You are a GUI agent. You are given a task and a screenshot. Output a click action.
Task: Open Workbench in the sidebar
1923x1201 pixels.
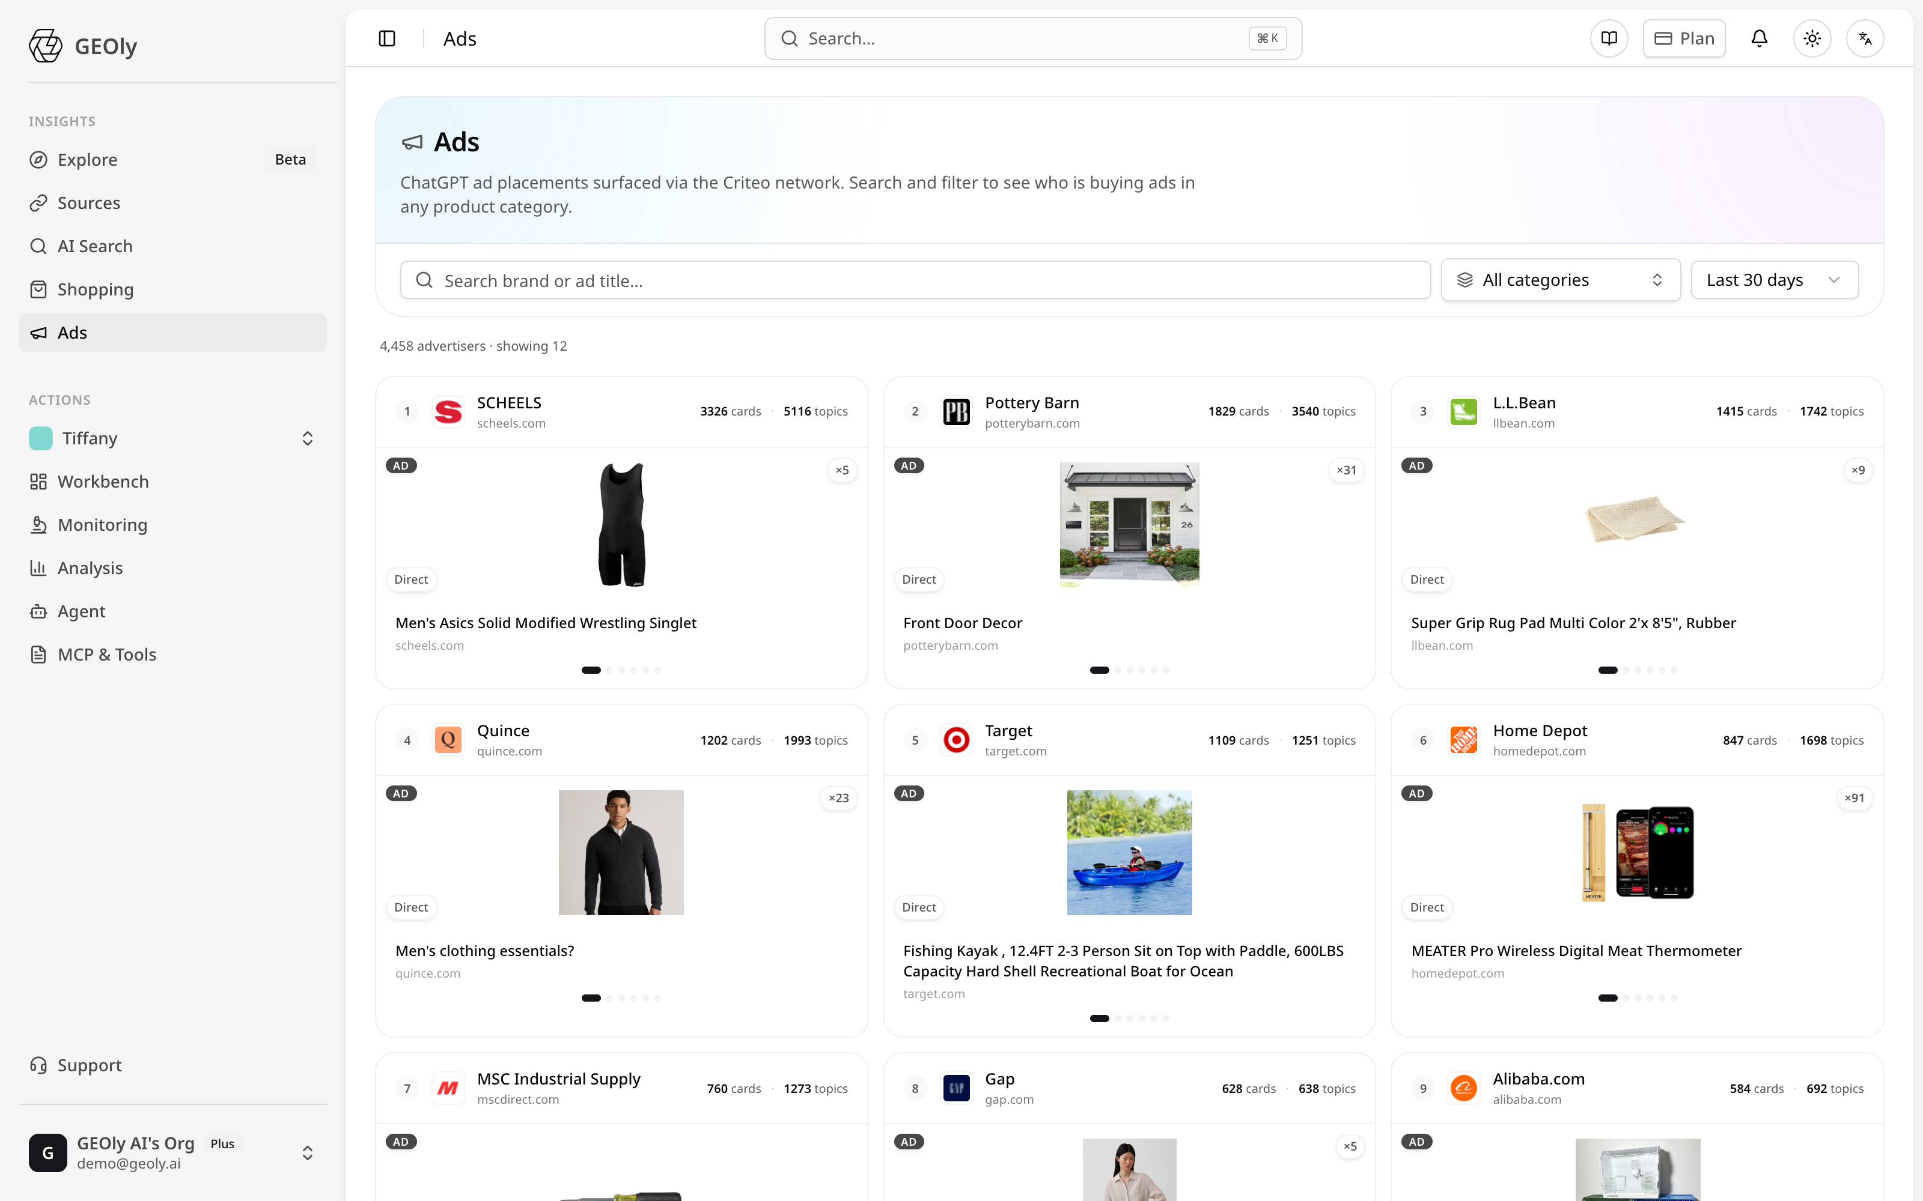tap(172, 482)
